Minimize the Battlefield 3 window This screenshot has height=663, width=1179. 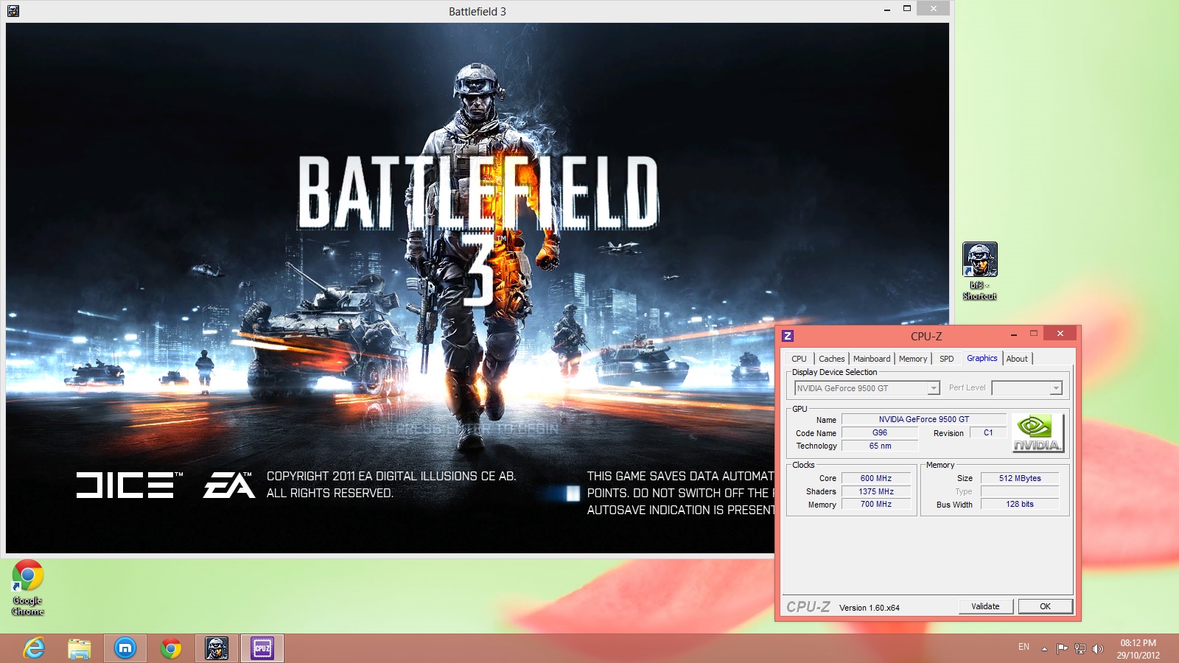click(x=886, y=10)
